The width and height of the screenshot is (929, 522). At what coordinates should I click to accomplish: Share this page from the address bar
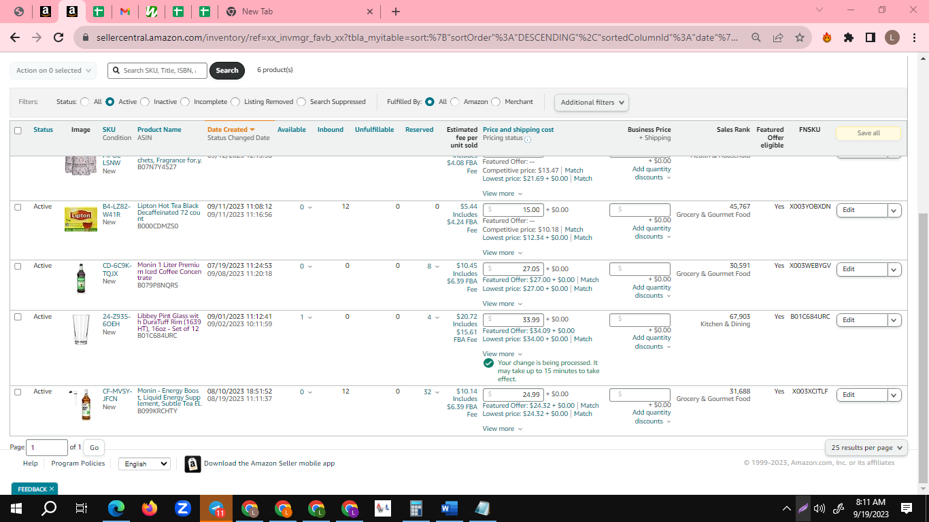[x=778, y=37]
